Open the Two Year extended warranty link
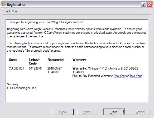154x118 pixels. pyautogui.click(x=136, y=76)
